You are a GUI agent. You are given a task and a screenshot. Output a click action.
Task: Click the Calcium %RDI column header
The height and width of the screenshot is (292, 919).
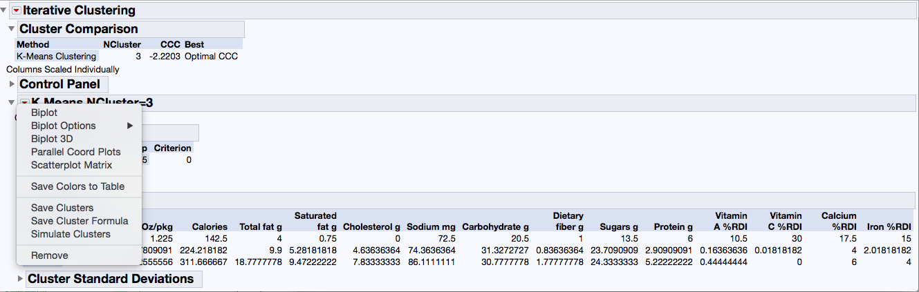point(839,221)
